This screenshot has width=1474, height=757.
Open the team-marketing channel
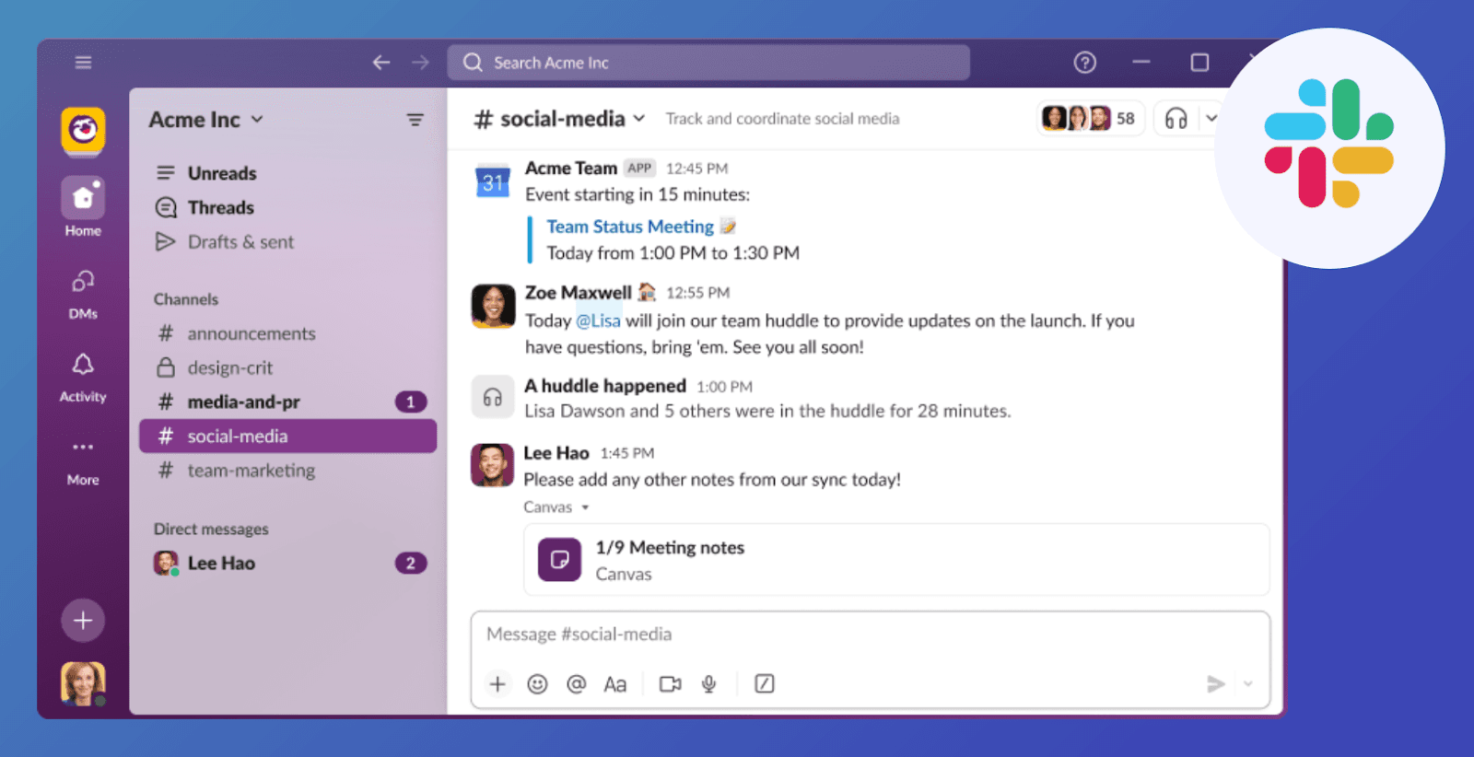[288, 471]
